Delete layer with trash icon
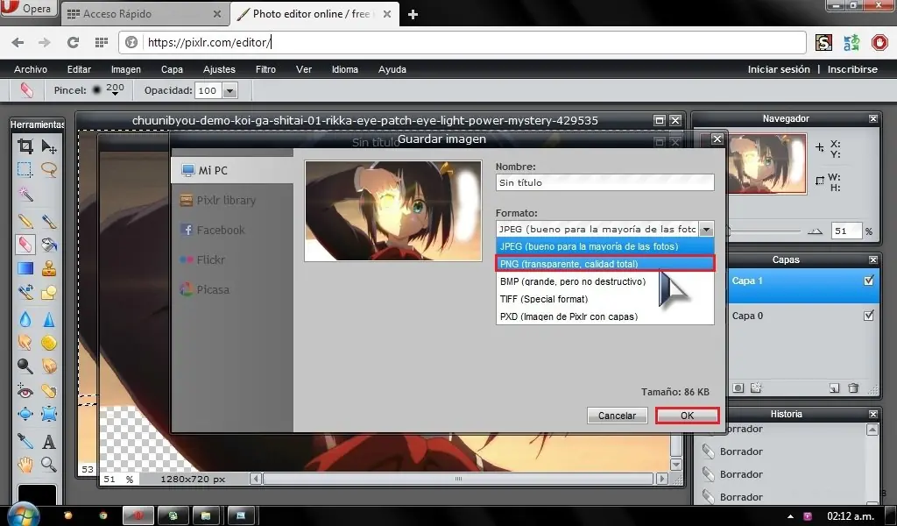 pyautogui.click(x=853, y=388)
